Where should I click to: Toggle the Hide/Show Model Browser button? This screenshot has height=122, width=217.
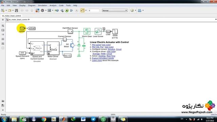3,20
